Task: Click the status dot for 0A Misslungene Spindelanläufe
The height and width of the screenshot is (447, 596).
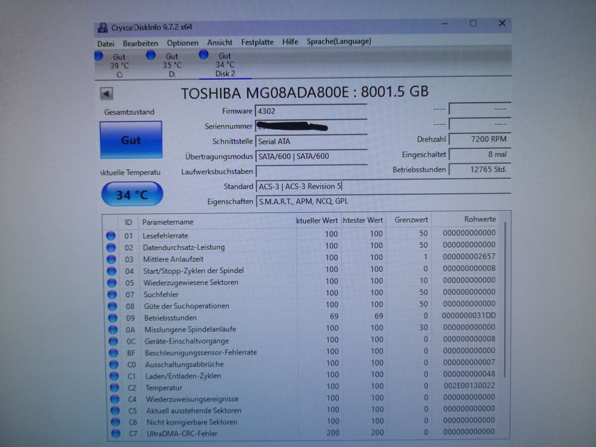Action: click(x=113, y=330)
